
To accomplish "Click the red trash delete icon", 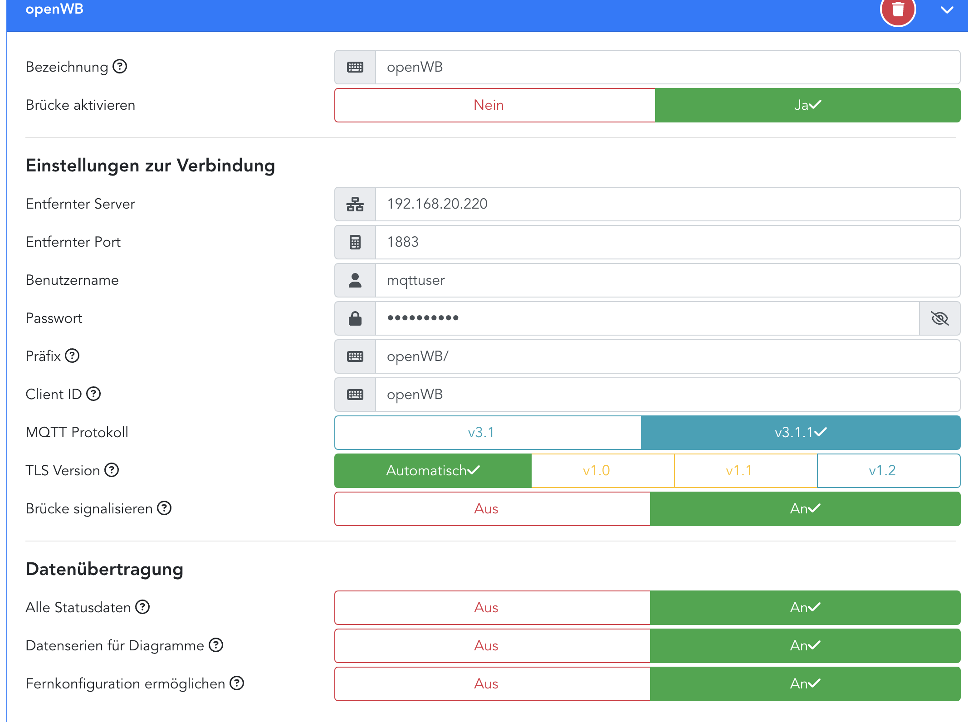I will [898, 10].
